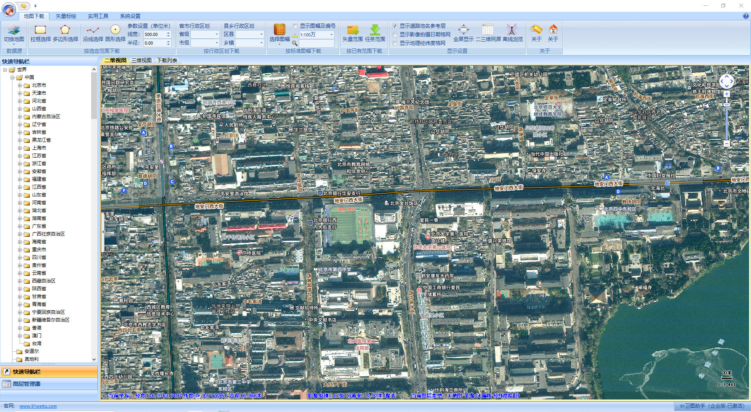Image resolution: width=751 pixels, height=412 pixels.
Task: Enable 显示地理经纬度格网 checkbox
Action: (x=395, y=43)
